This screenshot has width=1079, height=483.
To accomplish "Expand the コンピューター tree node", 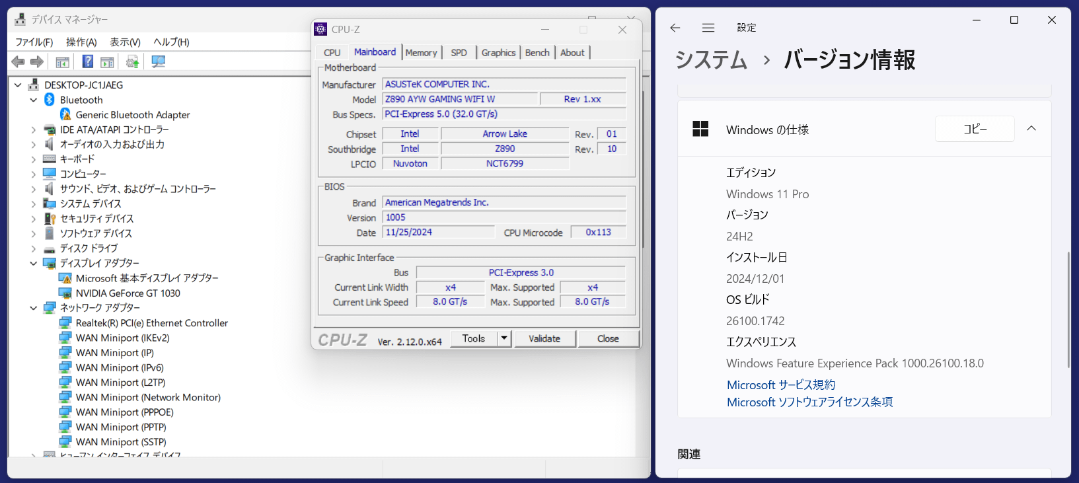I will (x=34, y=174).
